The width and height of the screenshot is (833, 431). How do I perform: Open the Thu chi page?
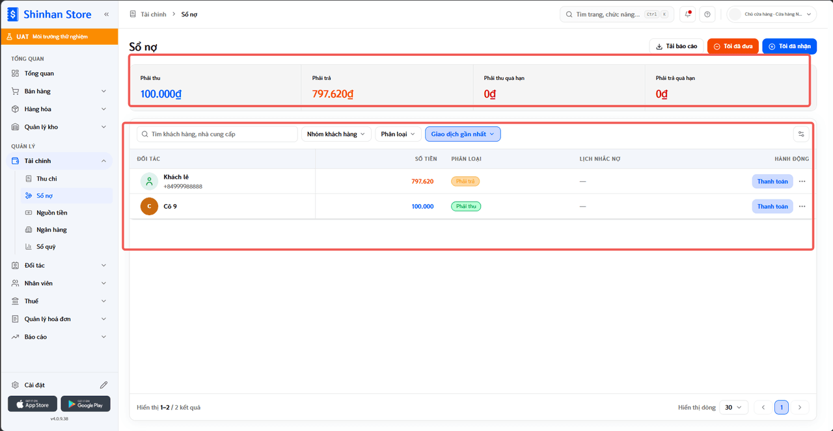pos(65,179)
